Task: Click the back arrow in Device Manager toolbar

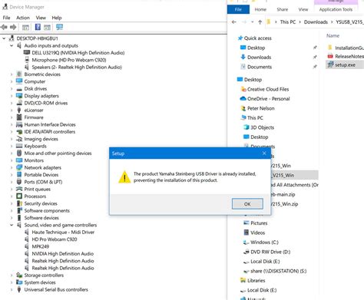Action: pos(4,27)
